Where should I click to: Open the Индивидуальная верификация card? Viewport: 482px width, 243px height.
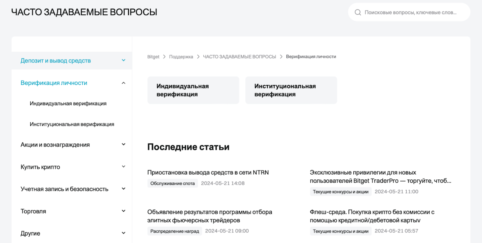coord(193,90)
